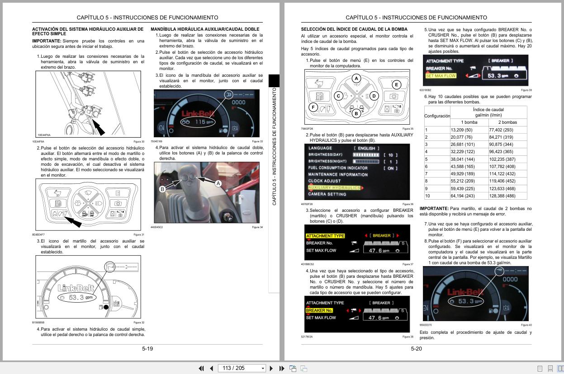Click the Figura 35 caption
The height and width of the screenshot is (374, 564).
click(408, 129)
